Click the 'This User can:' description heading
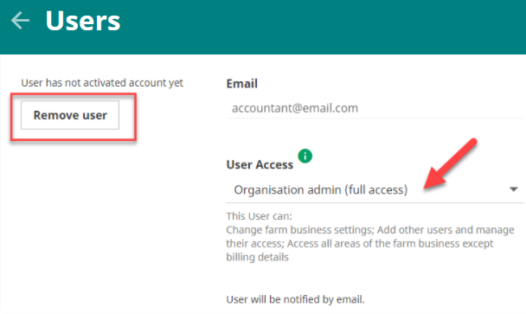Viewport: 526px width, 314px height. tap(259, 216)
